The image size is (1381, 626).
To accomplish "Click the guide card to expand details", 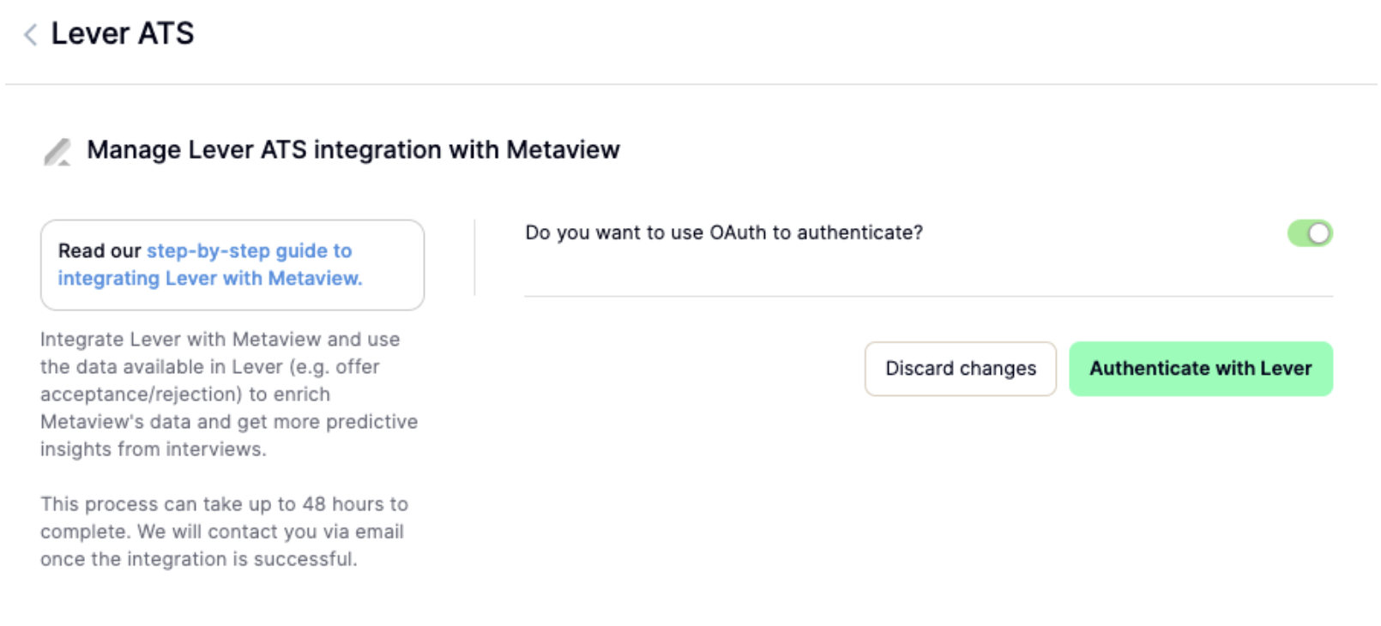I will coord(232,264).
